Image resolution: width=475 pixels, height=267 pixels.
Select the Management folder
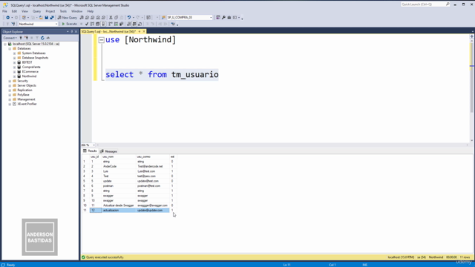pos(26,99)
